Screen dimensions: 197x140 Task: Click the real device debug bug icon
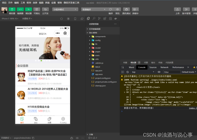[x=126, y=9]
